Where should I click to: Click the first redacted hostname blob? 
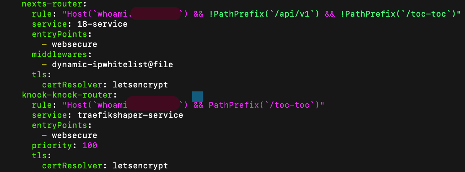coord(155,13)
